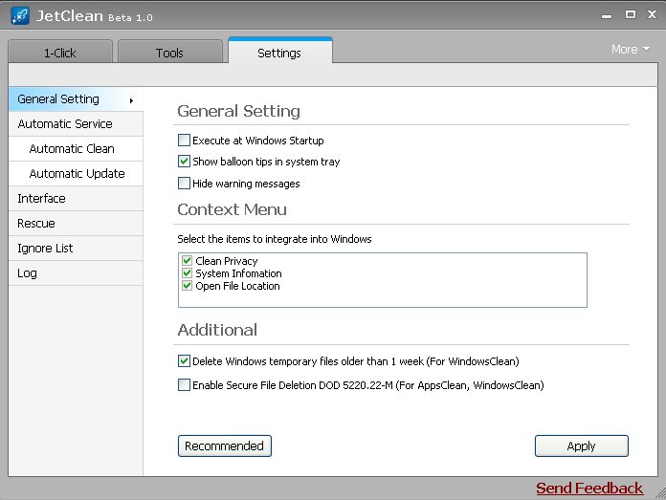Viewport: 666px width, 500px height.
Task: Click the JetClean rocket logo icon
Action: pos(20,15)
